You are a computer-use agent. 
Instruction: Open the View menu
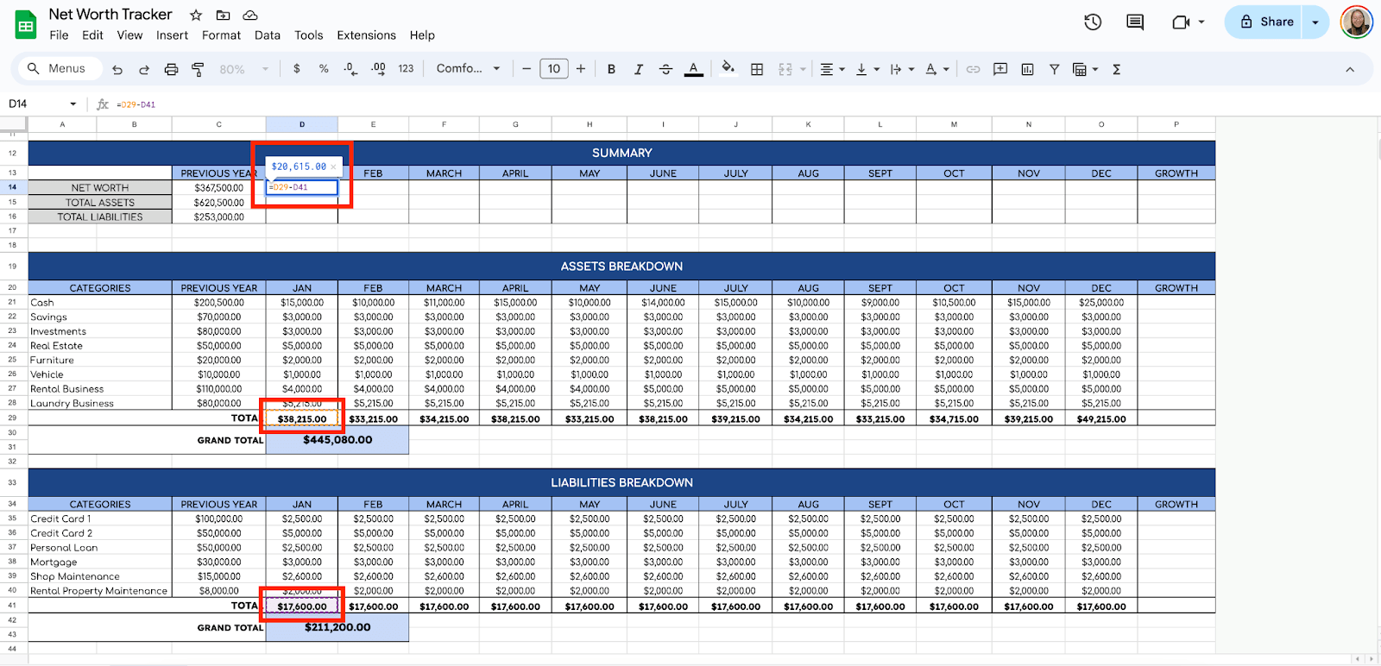point(129,35)
